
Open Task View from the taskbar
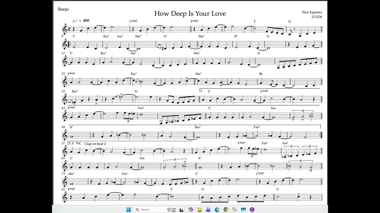pos(181,209)
